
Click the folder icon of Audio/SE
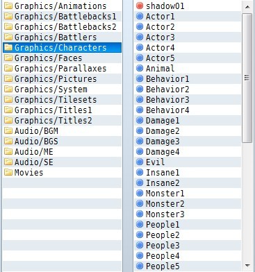8,162
